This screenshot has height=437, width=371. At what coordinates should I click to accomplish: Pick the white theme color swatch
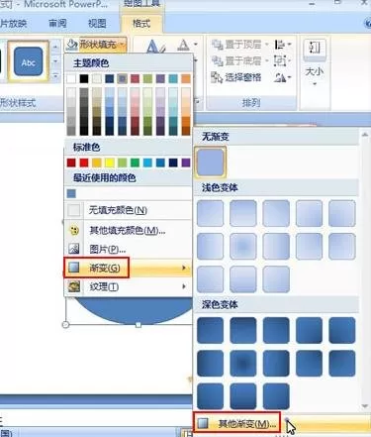pyautogui.click(x=71, y=78)
